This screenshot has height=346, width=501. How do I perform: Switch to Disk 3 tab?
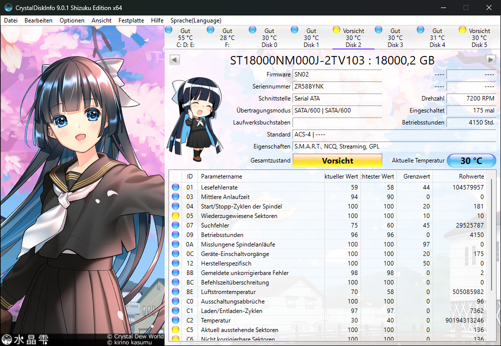[395, 37]
